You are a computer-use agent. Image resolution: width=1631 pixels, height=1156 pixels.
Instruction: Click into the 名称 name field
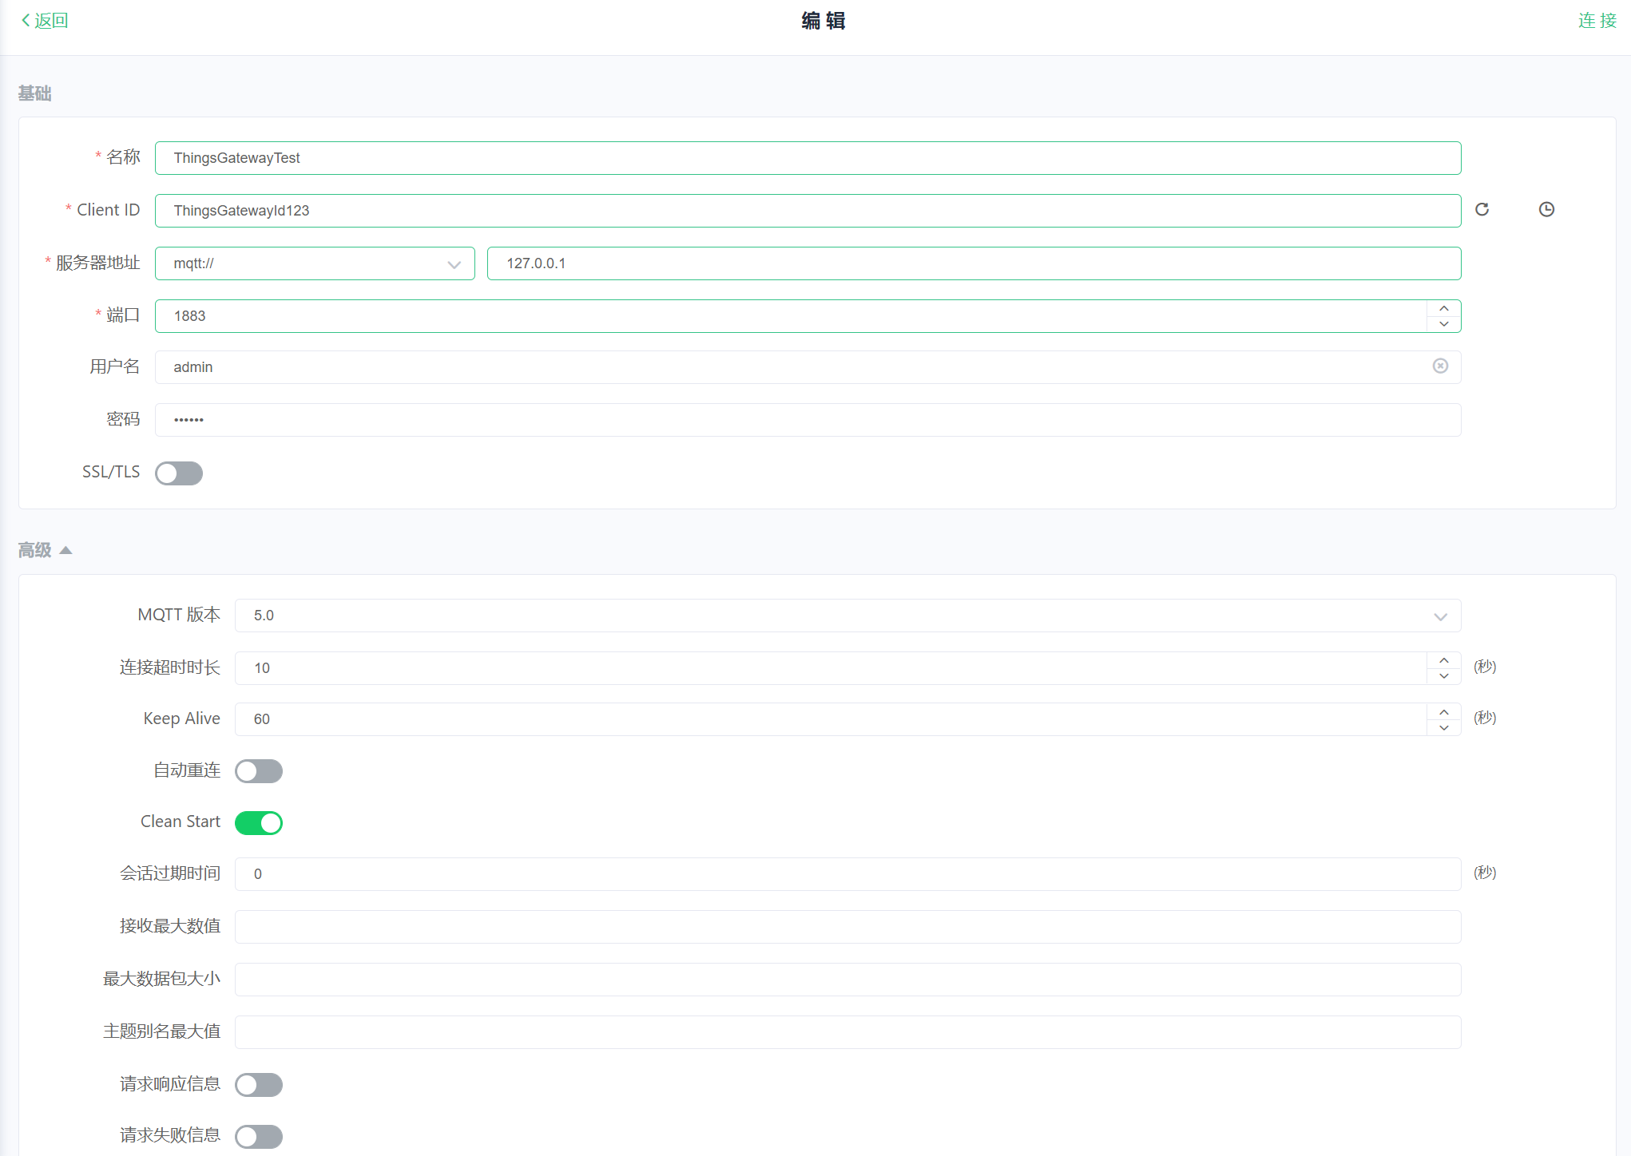point(807,158)
